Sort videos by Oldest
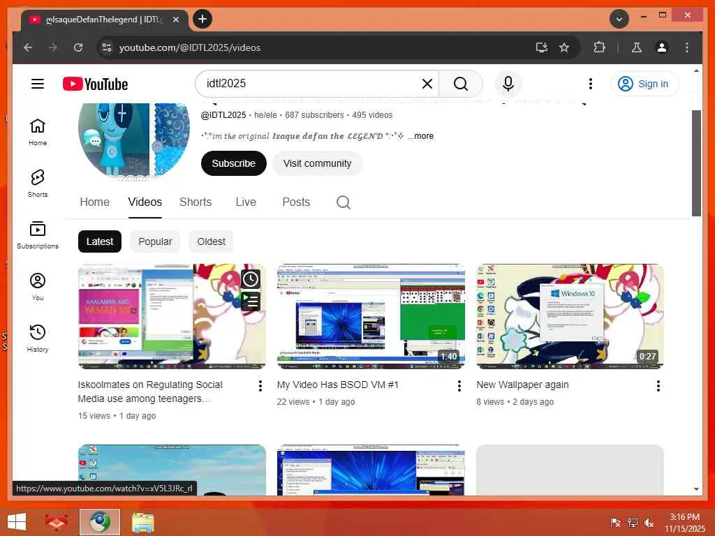 (x=211, y=241)
